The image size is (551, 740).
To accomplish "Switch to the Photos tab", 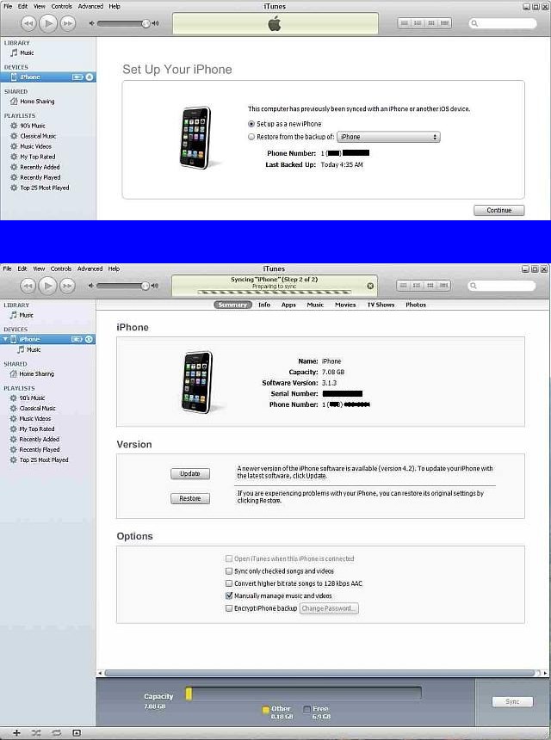I will click(416, 305).
